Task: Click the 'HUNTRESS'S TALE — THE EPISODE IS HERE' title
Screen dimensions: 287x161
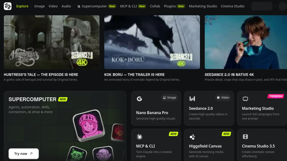Action: tap(41, 74)
